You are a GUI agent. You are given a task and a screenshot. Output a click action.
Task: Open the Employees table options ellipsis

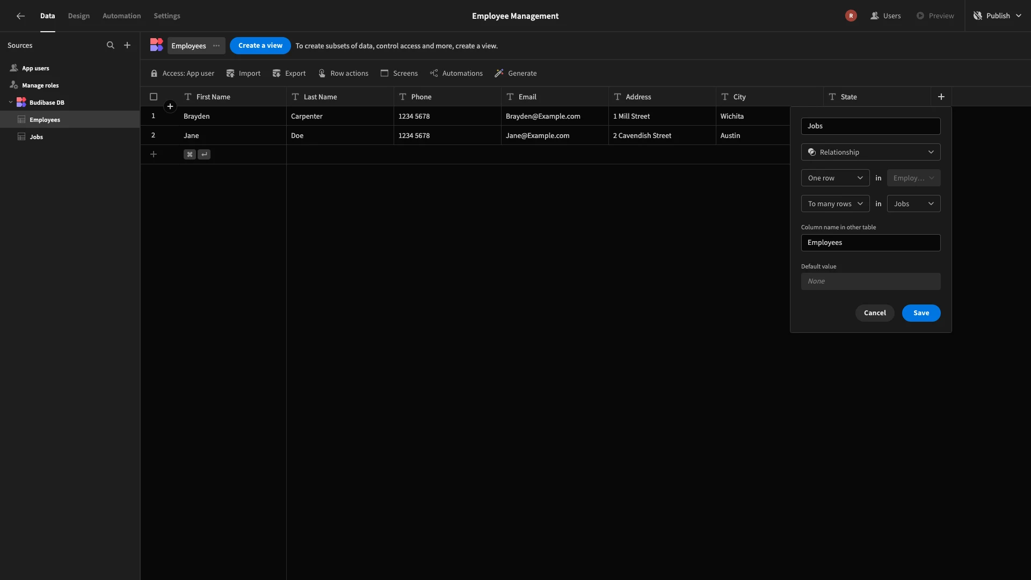216,46
